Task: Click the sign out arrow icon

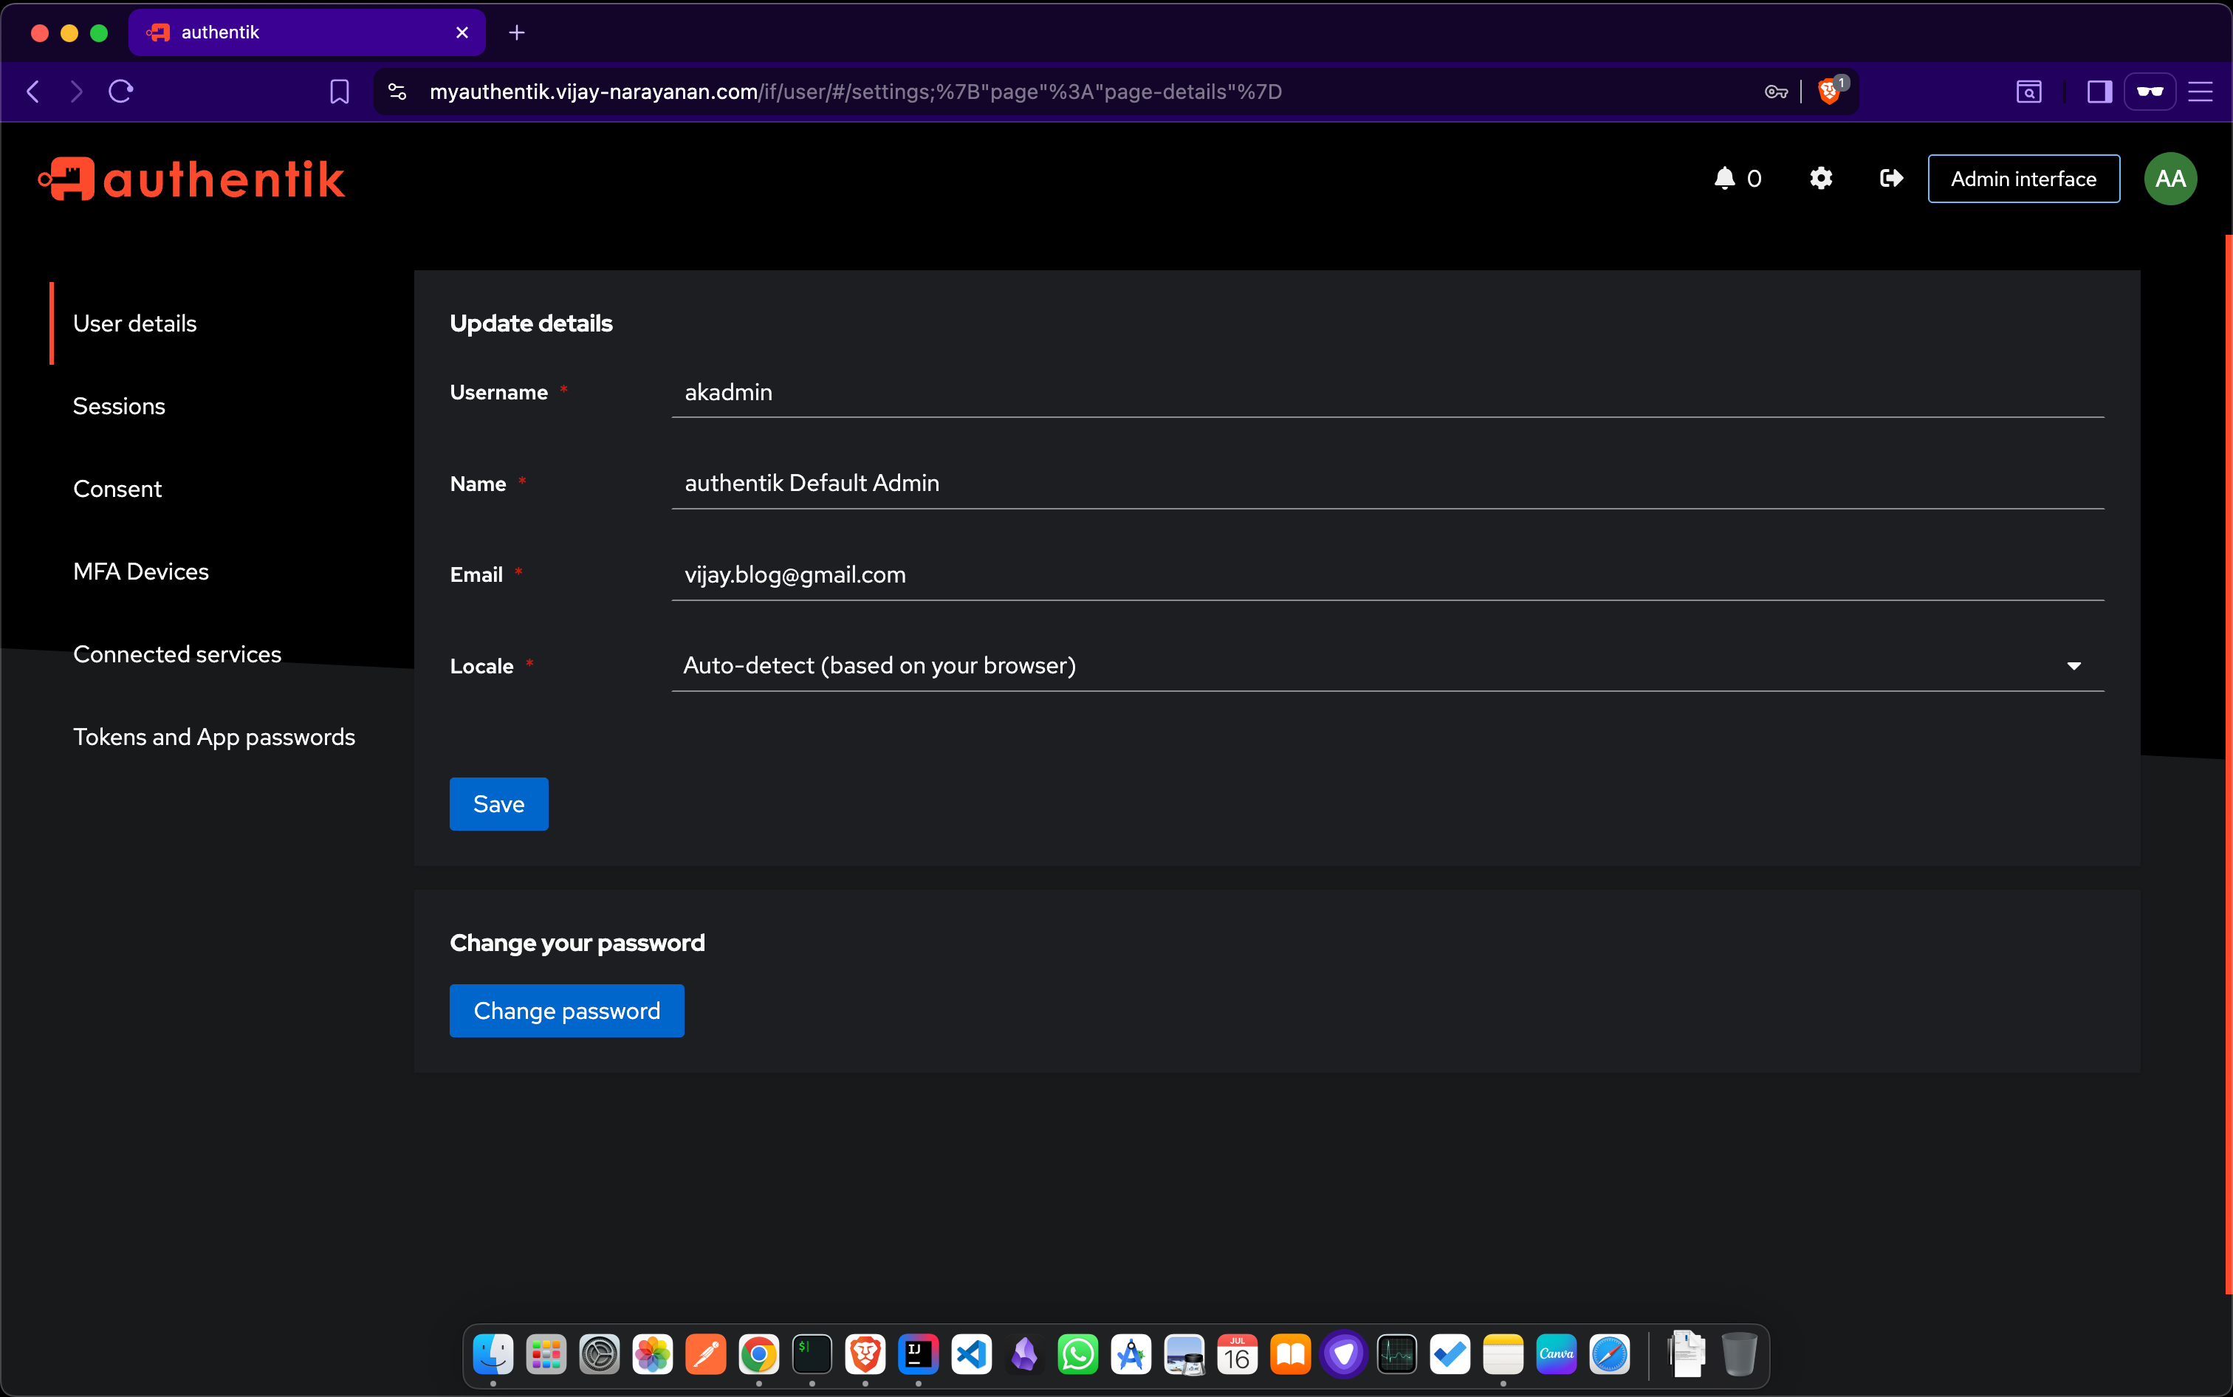Action: click(x=1891, y=179)
